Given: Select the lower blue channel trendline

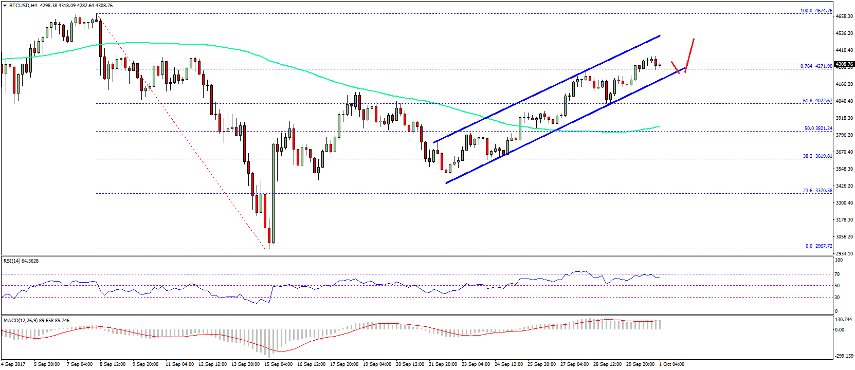Looking at the screenshot, I should pos(566,125).
